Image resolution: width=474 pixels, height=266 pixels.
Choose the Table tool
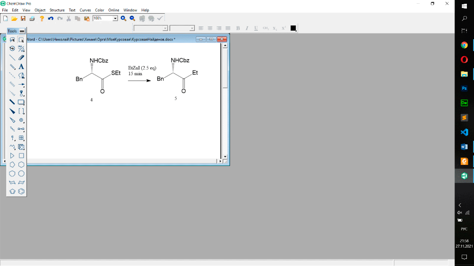click(21, 138)
